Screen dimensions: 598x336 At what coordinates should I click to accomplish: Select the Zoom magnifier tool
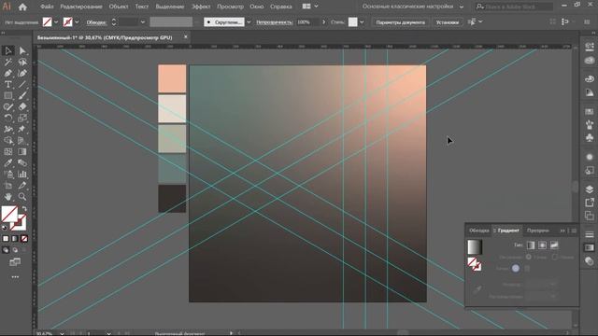22,197
